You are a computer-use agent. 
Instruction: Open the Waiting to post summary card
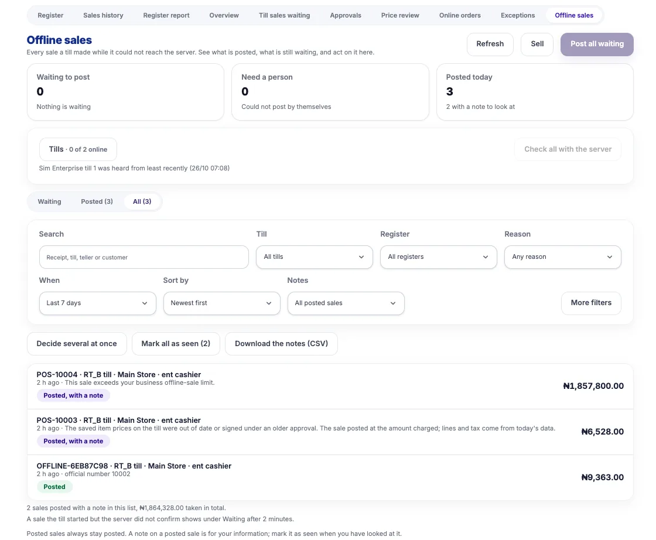point(125,92)
